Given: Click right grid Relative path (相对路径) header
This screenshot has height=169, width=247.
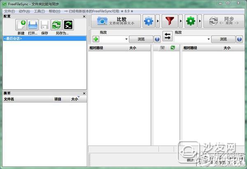Looking at the screenshot, I should tap(202, 48).
